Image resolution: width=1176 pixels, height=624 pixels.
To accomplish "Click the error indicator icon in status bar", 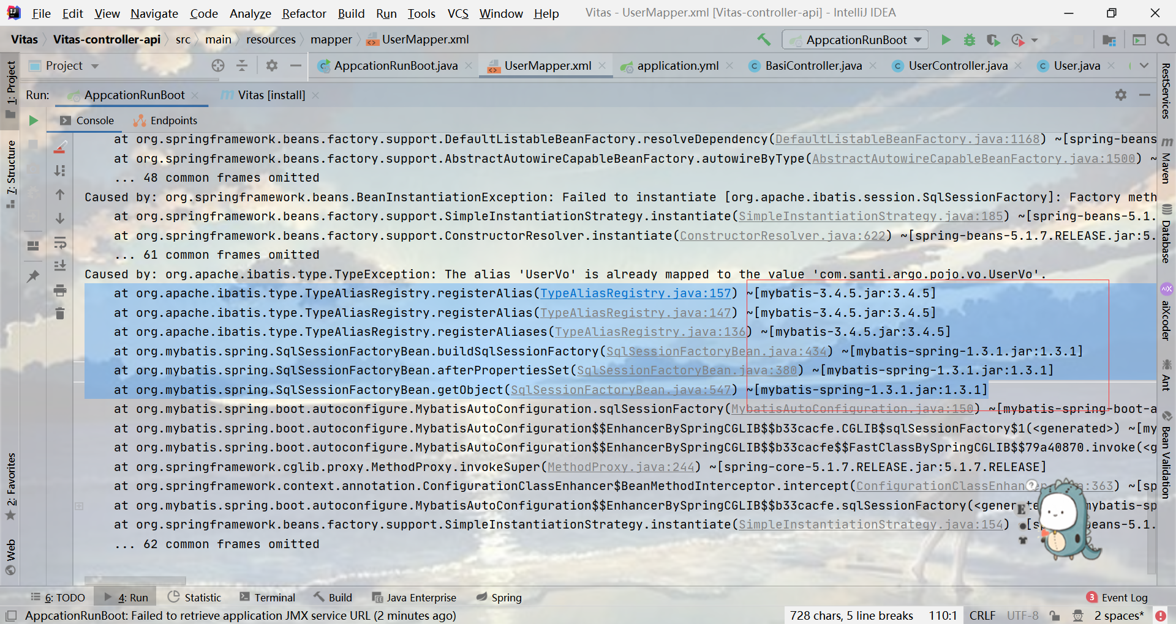I will (x=1161, y=615).
